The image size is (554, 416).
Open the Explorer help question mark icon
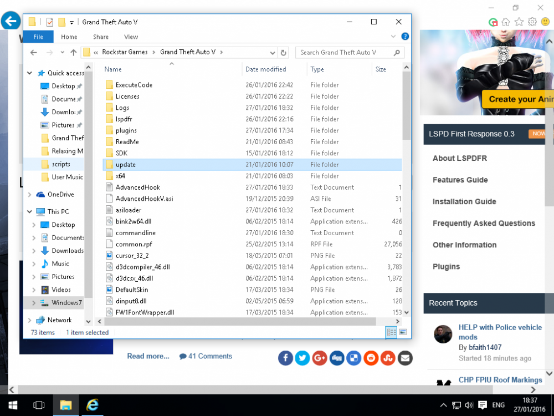[405, 37]
